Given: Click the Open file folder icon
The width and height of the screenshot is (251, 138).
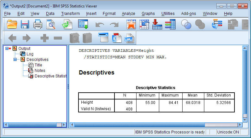Looking at the screenshot, I should tap(12, 24).
